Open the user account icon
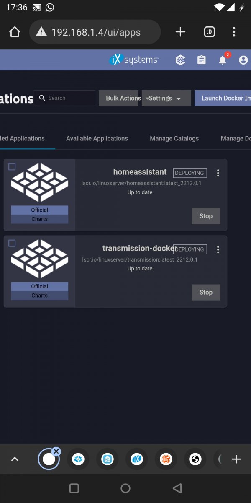The height and width of the screenshot is (503, 251). [x=243, y=60]
